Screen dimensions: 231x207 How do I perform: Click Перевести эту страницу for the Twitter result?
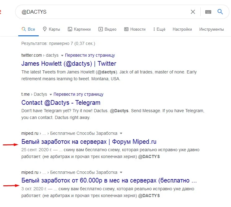coord(90,55)
